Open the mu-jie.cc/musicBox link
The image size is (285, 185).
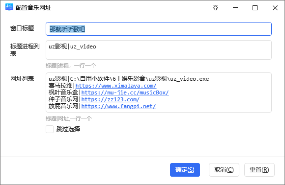[125, 92]
